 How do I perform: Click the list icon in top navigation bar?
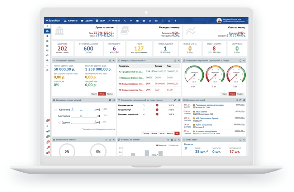coord(156,21)
